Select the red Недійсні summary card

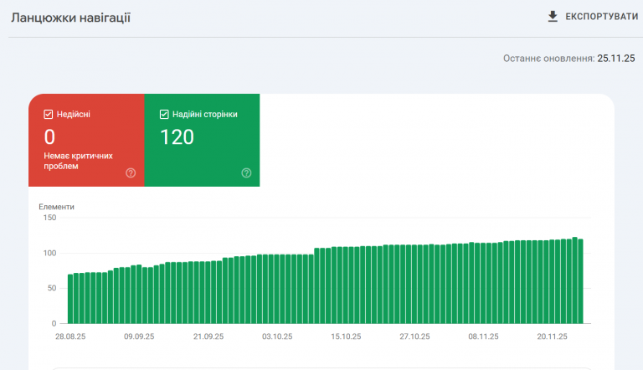86,140
